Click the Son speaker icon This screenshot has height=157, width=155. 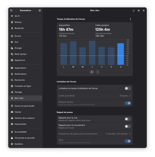(x=12, y=42)
